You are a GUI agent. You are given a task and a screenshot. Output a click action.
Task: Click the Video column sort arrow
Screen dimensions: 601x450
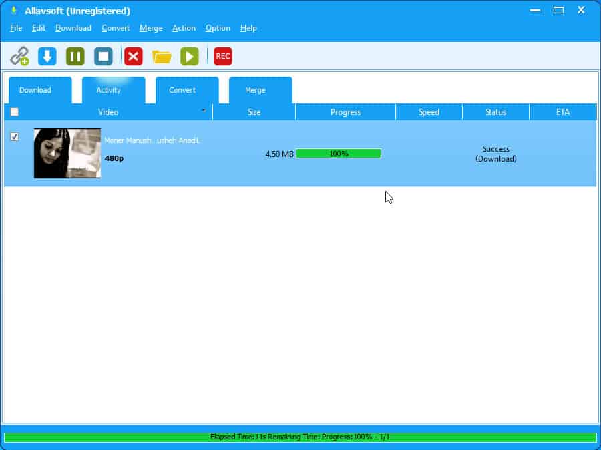tap(204, 110)
